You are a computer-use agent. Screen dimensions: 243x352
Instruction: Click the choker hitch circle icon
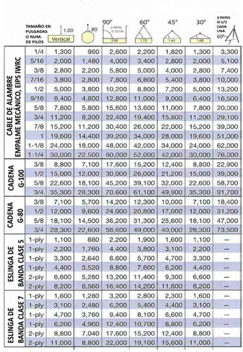[88, 36]
